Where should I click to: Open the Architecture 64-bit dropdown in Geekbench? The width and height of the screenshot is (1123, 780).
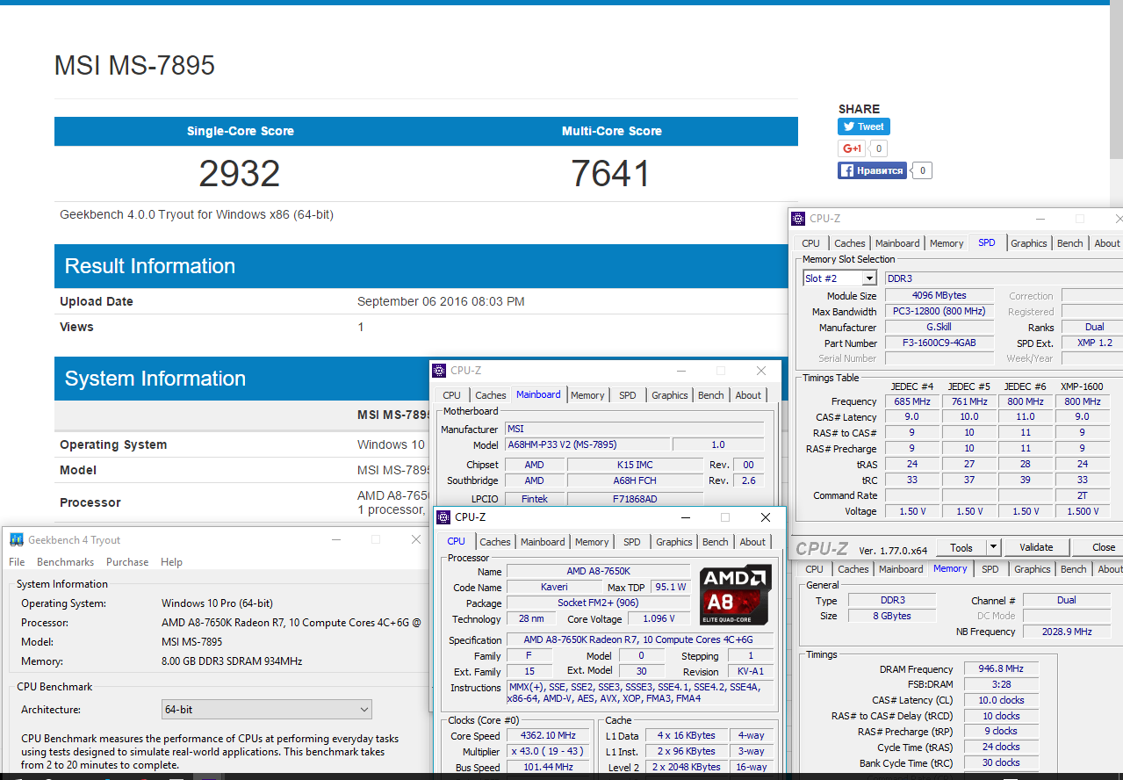267,709
